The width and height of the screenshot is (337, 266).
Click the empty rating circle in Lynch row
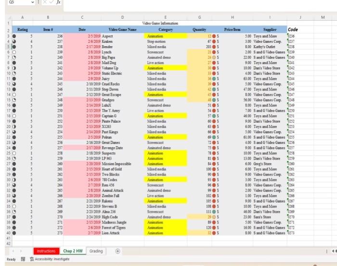tap(14, 52)
